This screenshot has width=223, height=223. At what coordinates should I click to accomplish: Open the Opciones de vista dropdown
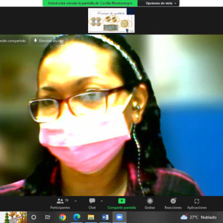point(161,3)
